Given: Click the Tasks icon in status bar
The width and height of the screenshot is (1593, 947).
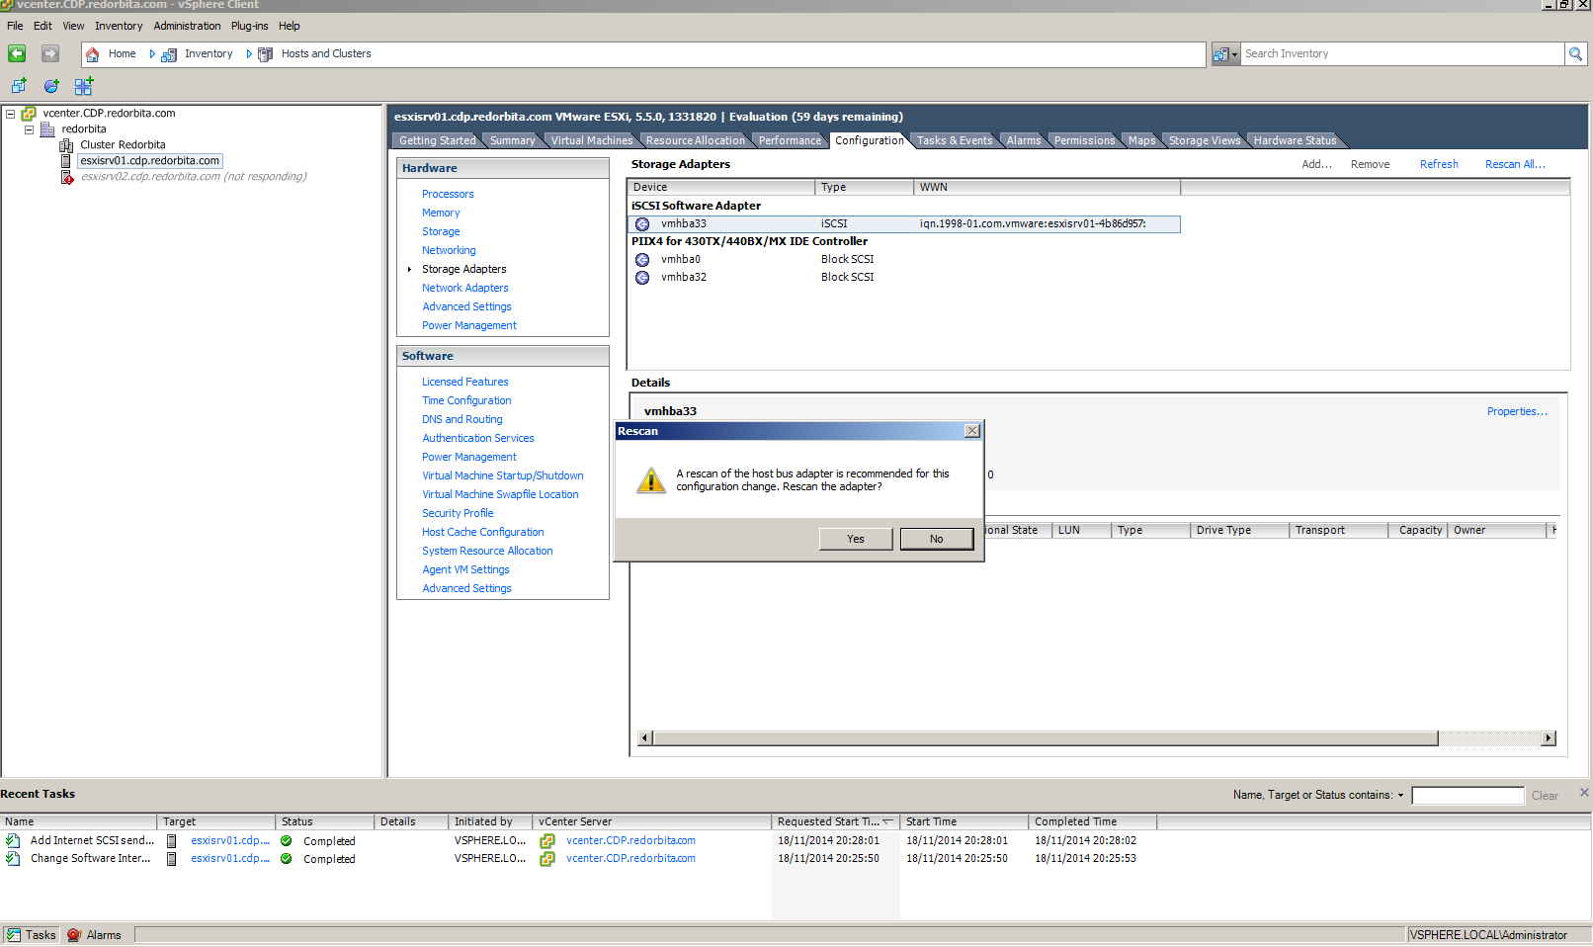Looking at the screenshot, I should [14, 935].
